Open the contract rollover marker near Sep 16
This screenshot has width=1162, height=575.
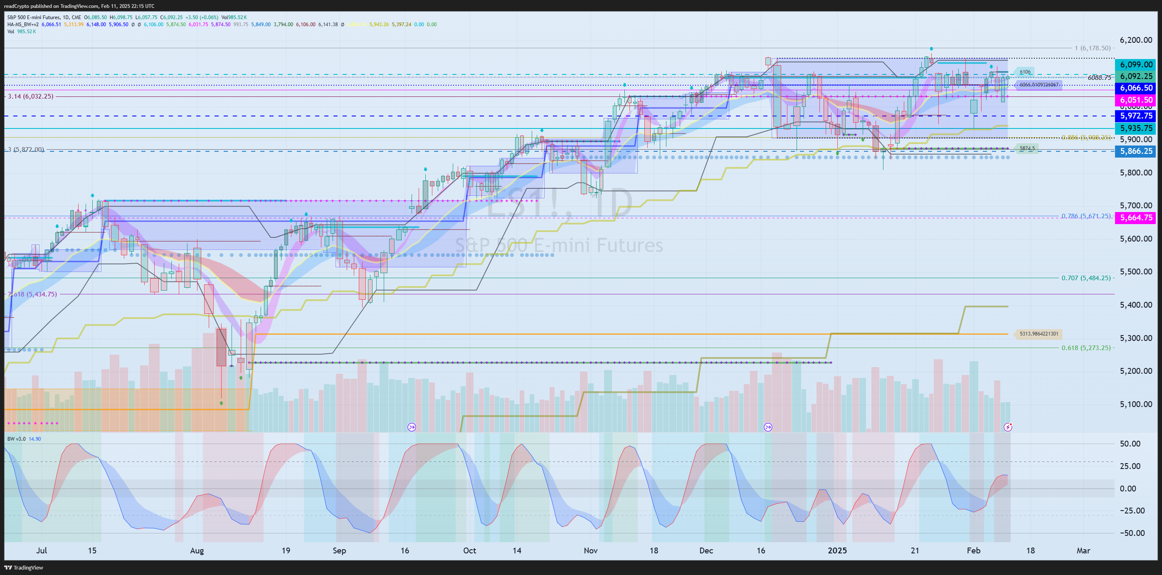click(412, 427)
